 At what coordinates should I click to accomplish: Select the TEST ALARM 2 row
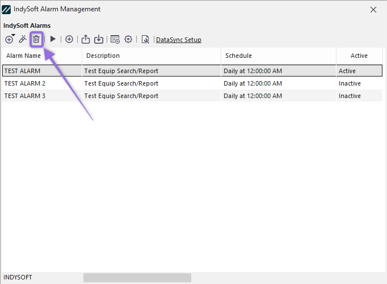[25, 83]
